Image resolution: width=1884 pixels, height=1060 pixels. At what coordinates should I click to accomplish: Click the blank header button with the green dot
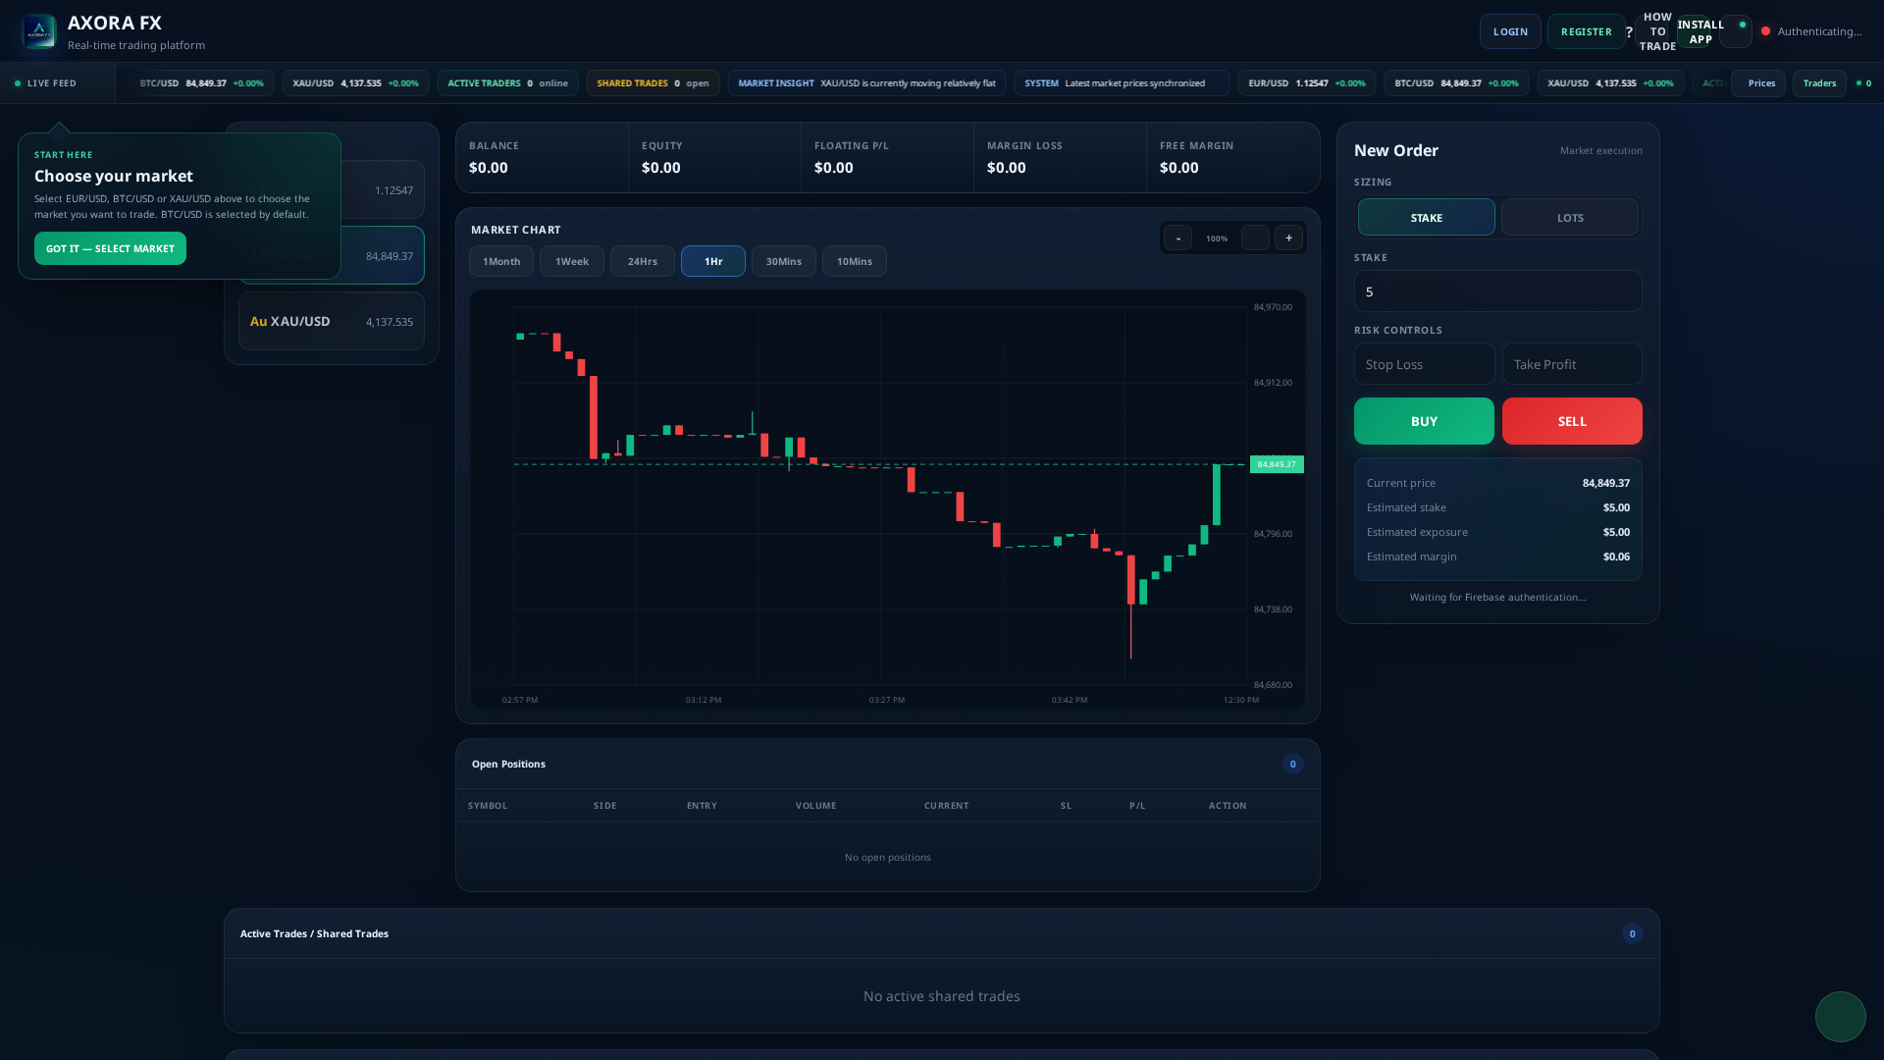click(x=1736, y=31)
